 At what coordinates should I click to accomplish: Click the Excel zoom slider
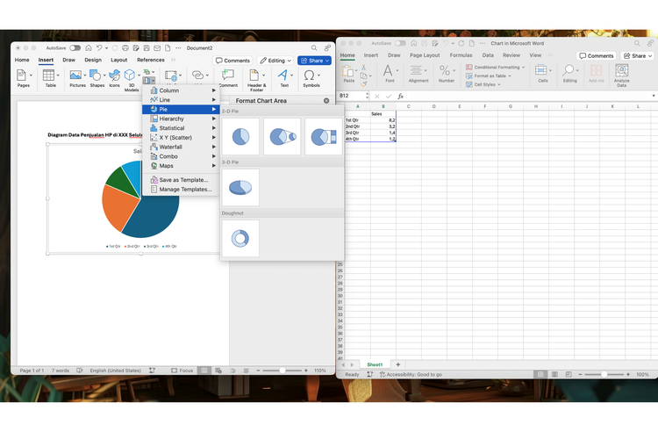click(604, 374)
